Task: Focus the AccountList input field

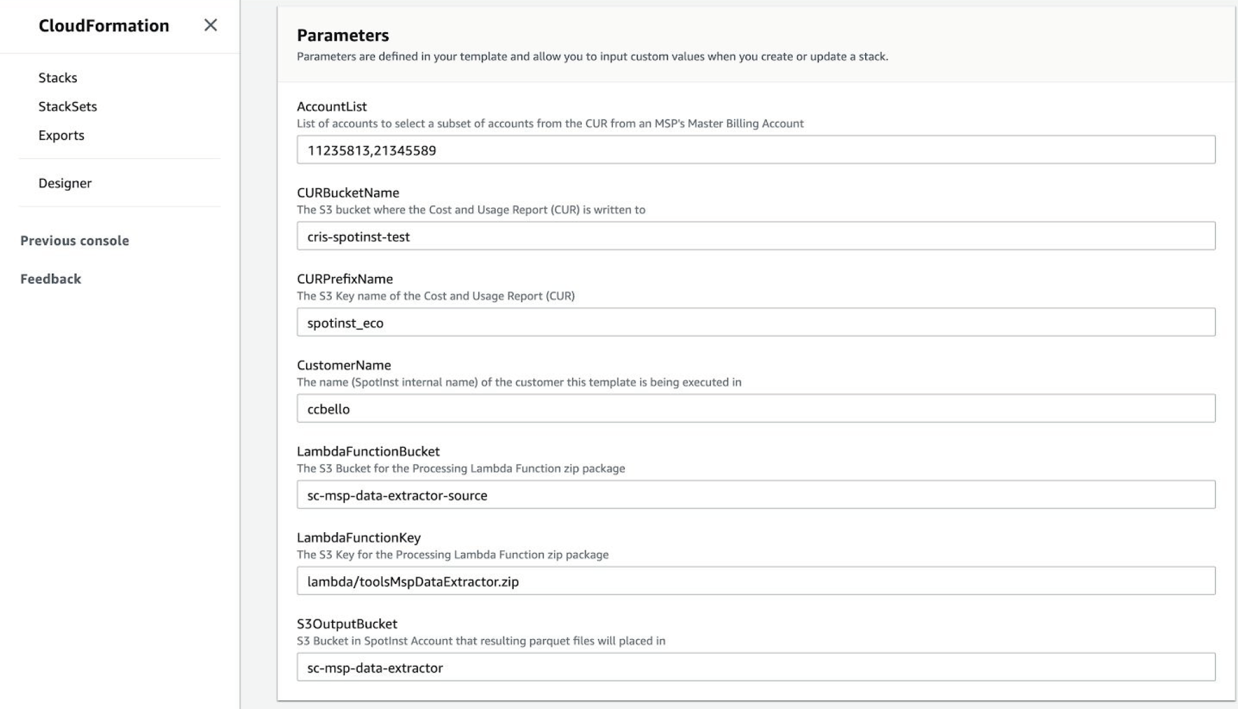Action: (x=756, y=150)
